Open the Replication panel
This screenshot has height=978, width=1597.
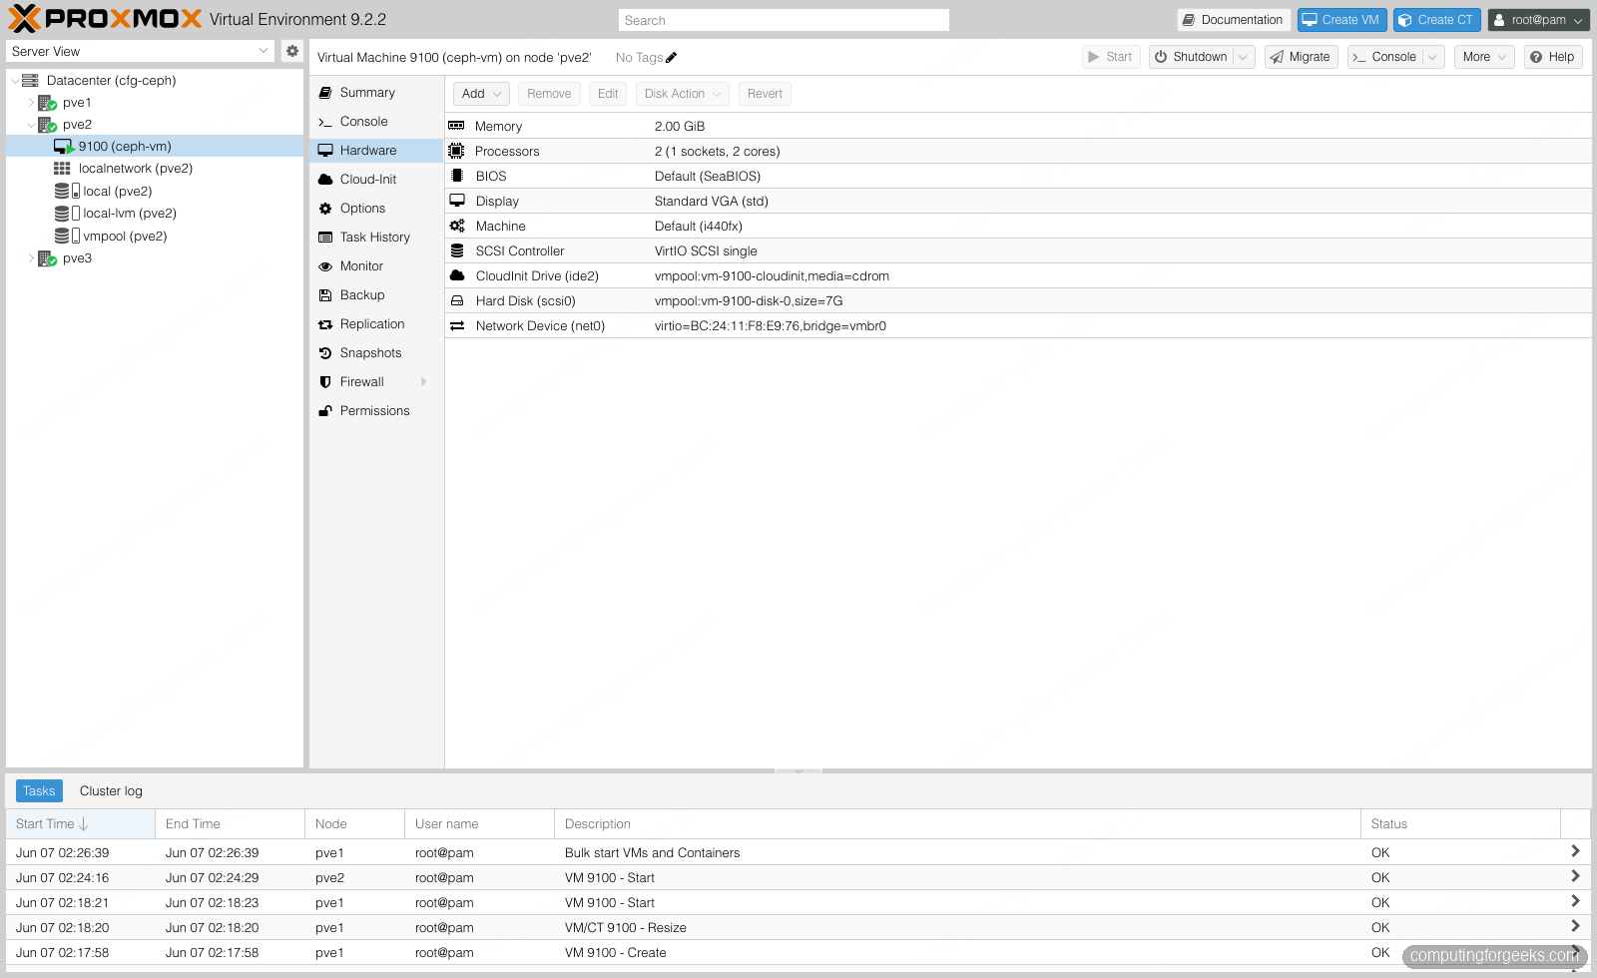[x=376, y=324]
